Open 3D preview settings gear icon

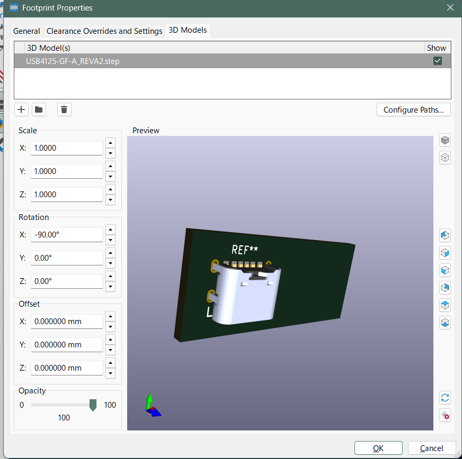pyautogui.click(x=445, y=415)
